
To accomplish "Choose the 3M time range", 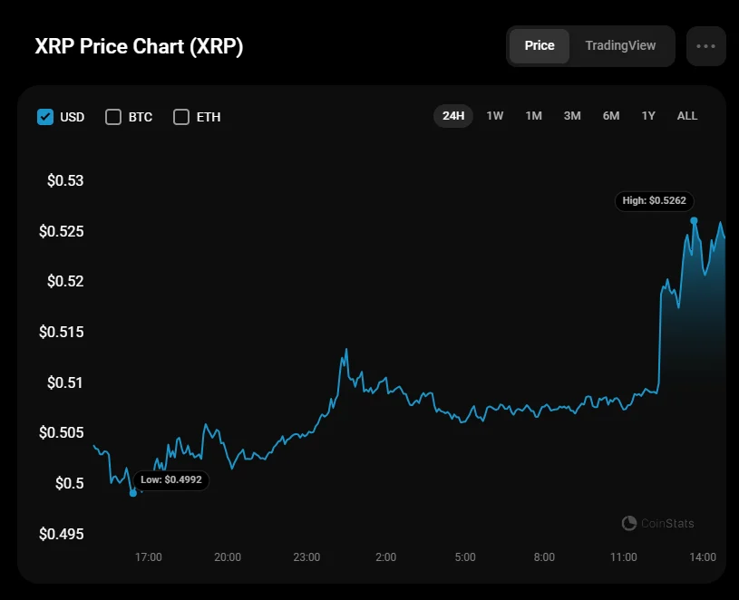I will click(x=572, y=116).
